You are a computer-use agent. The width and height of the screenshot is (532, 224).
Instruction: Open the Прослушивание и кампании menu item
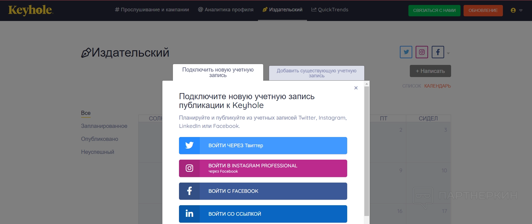point(152,10)
